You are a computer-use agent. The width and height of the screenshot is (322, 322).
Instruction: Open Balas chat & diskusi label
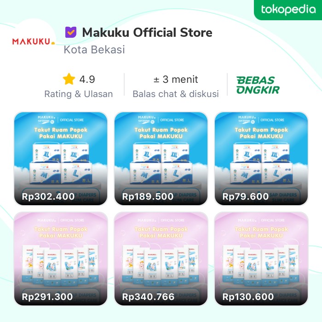(176, 94)
